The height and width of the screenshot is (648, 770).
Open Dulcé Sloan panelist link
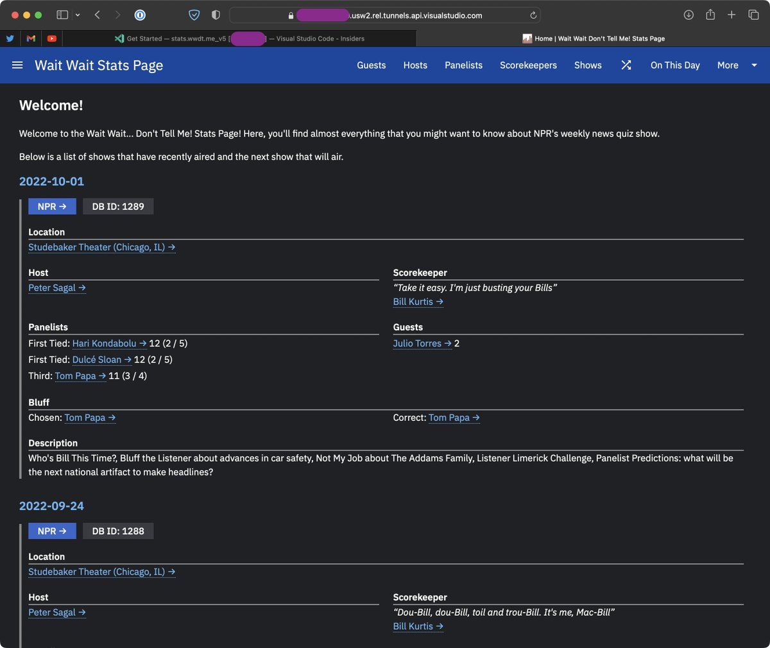tap(102, 360)
